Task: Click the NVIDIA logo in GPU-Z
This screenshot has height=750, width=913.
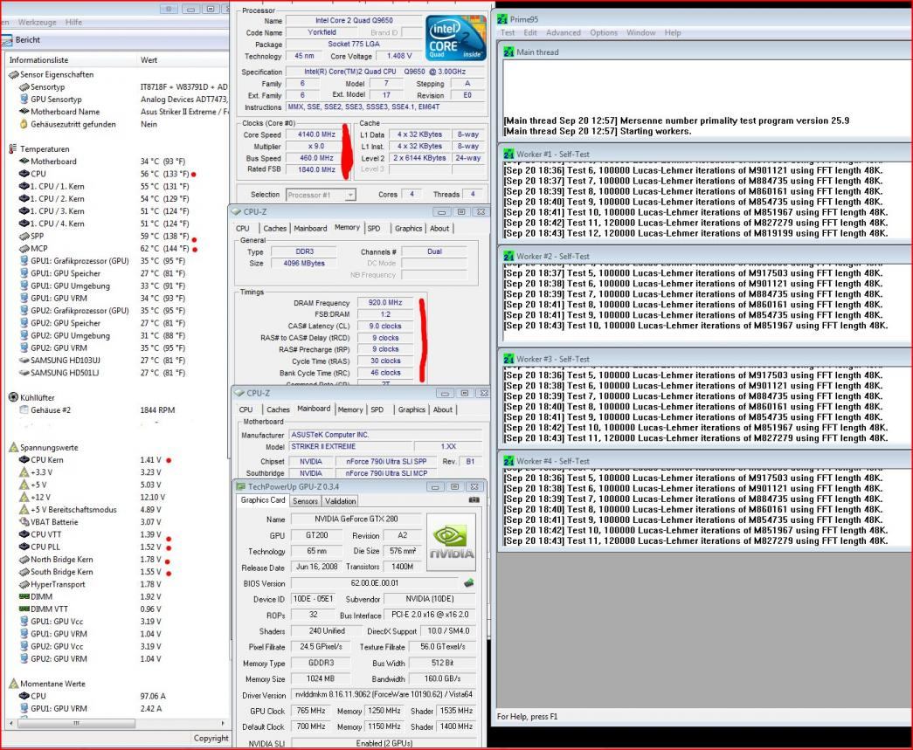Action: pos(452,541)
